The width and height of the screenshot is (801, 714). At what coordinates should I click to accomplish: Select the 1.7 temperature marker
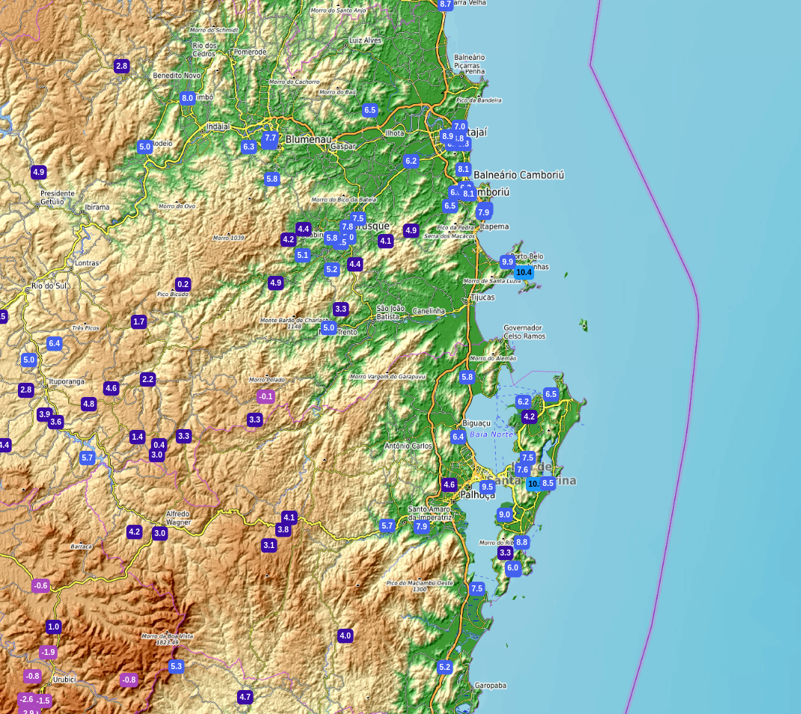139,321
